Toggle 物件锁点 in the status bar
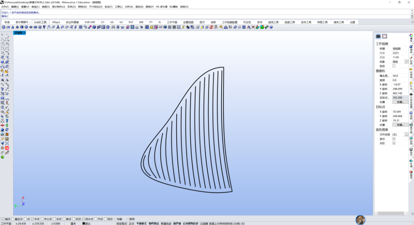The height and width of the screenshot is (225, 414). point(154,223)
